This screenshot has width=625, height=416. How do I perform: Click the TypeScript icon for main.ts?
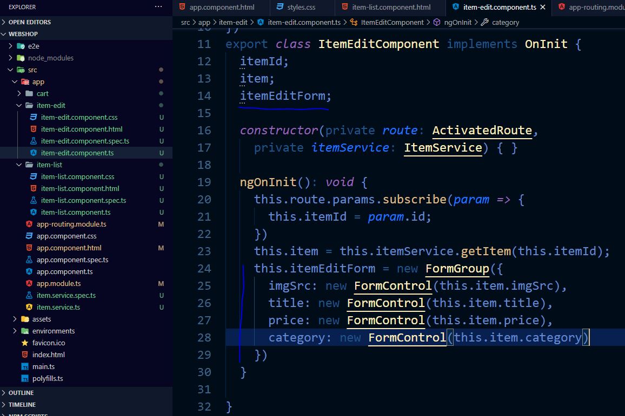tap(24, 366)
